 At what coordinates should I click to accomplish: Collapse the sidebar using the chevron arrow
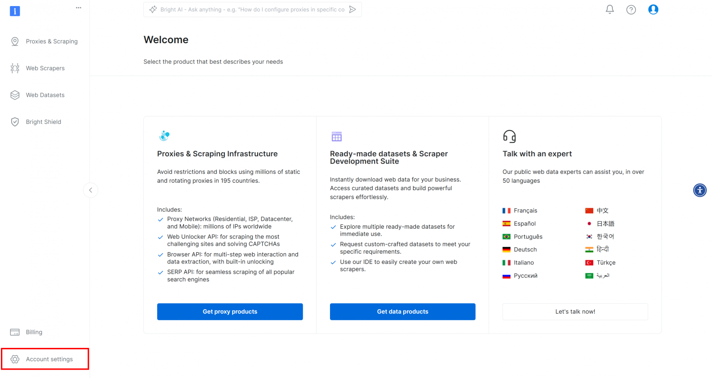(x=91, y=190)
